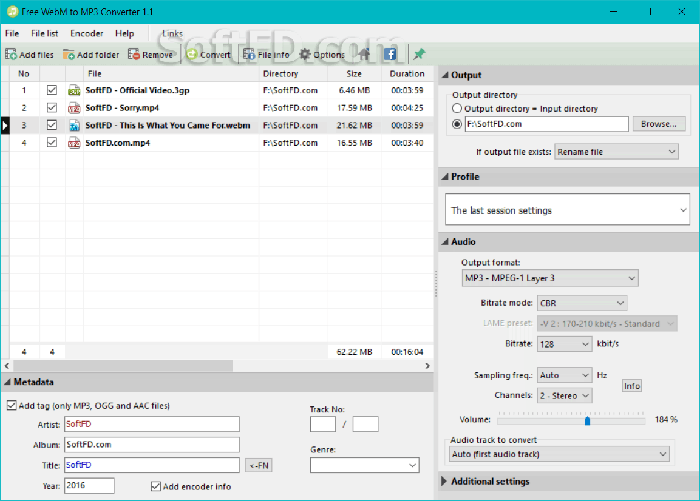This screenshot has height=501, width=700.
Task: Click the green pin icon
Action: coord(419,54)
